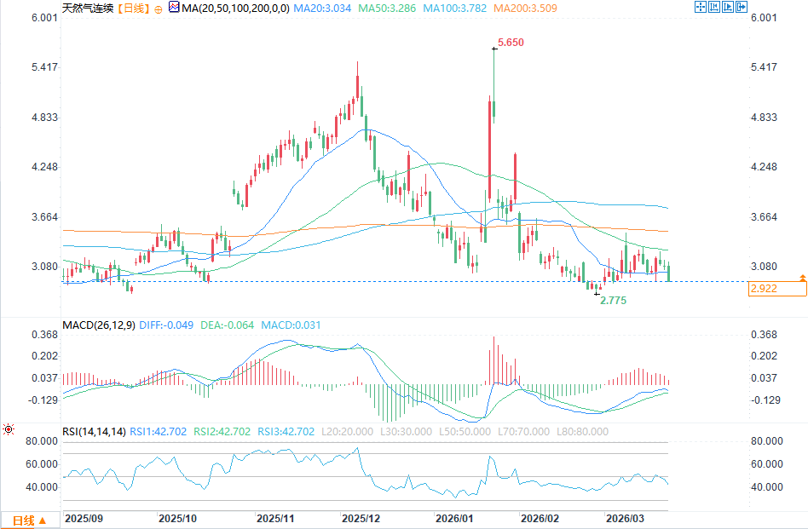Click the 2025/10 date on the time axis
Screen dimensions: 808x529
click(x=177, y=518)
